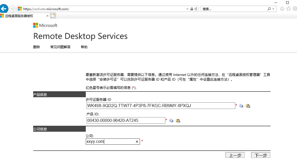The image size is (297, 168).
Task: Click the 许可证服务器 ID input field
Action: (x=161, y=106)
